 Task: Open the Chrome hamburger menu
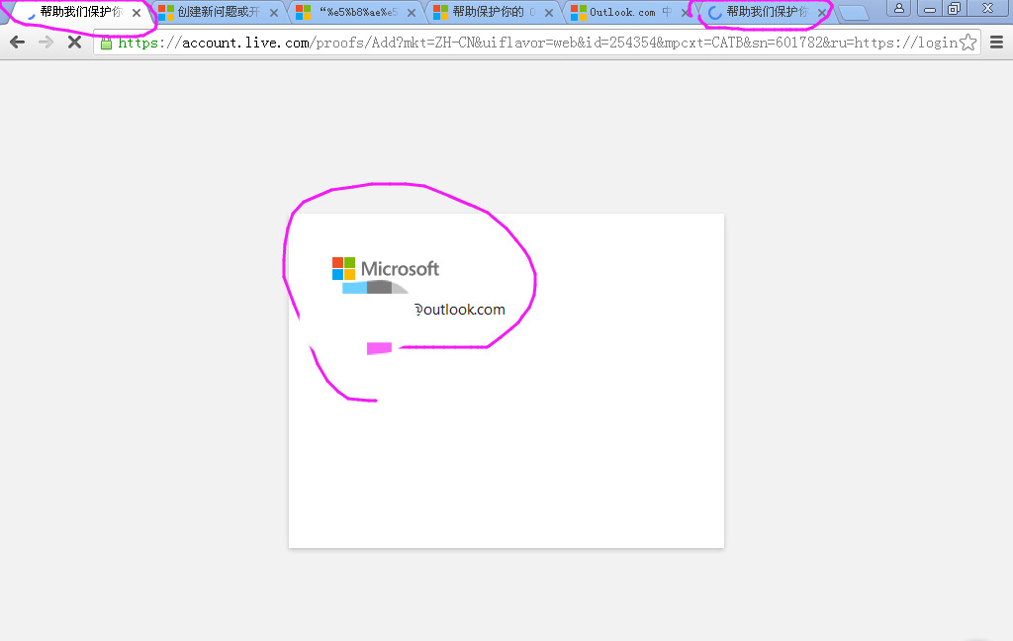point(997,43)
